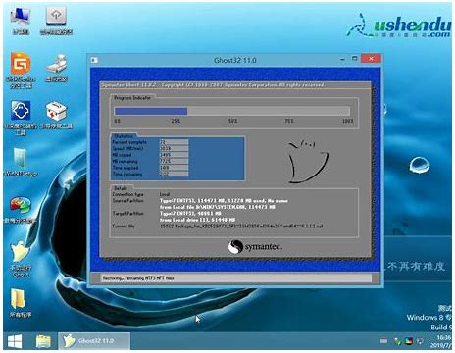Click the Time remaining value field

pyautogui.click(x=174, y=174)
